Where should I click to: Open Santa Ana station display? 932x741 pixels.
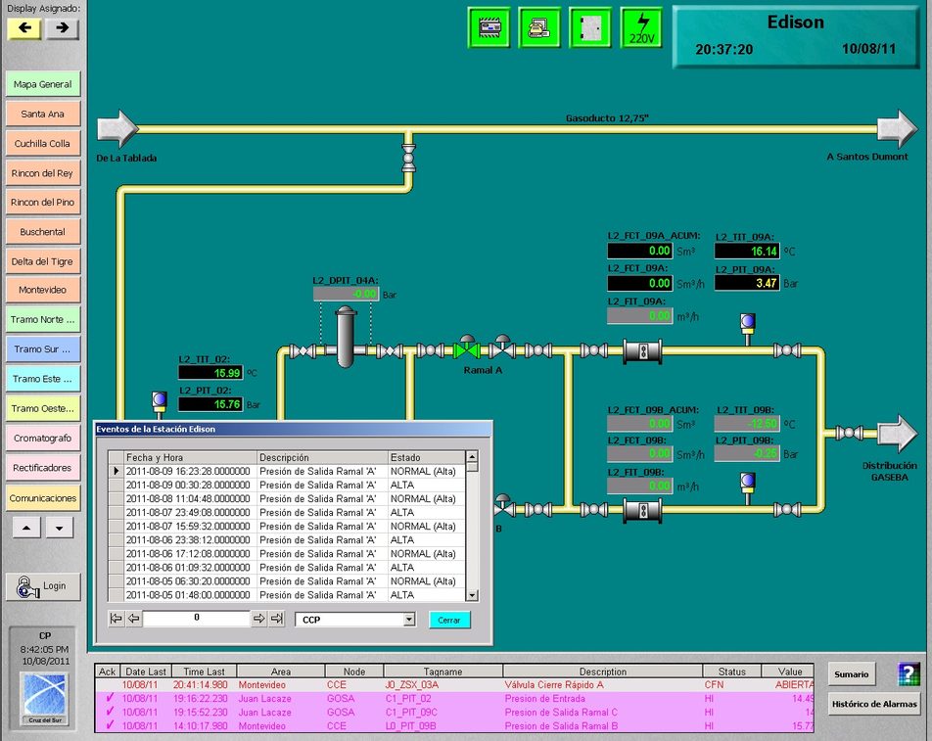(43, 115)
